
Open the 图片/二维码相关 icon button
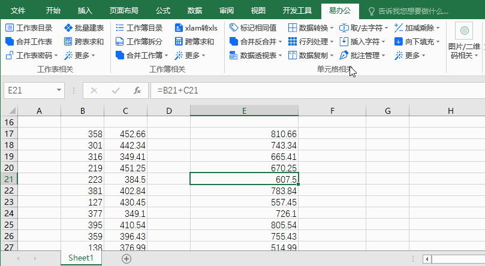[464, 31]
